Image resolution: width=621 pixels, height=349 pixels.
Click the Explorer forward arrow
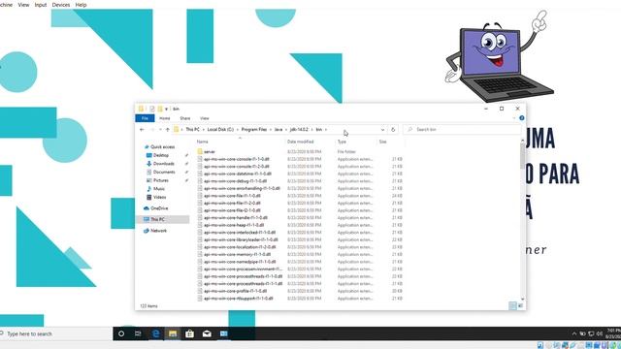click(152, 129)
